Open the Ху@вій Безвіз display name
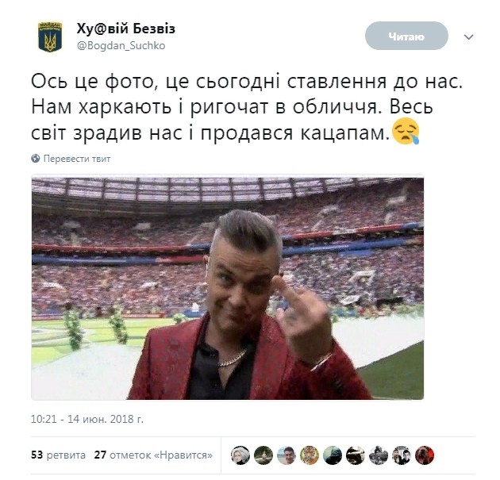 [x=125, y=29]
